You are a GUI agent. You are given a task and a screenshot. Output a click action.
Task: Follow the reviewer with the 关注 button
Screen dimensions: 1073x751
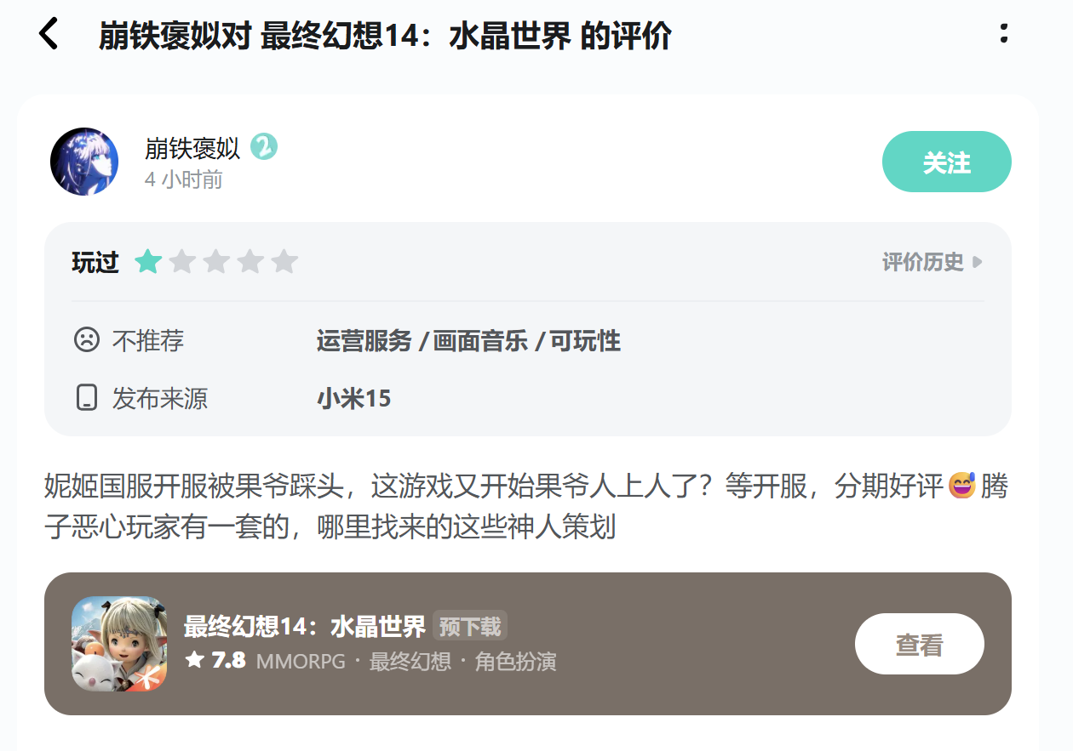pyautogui.click(x=947, y=162)
